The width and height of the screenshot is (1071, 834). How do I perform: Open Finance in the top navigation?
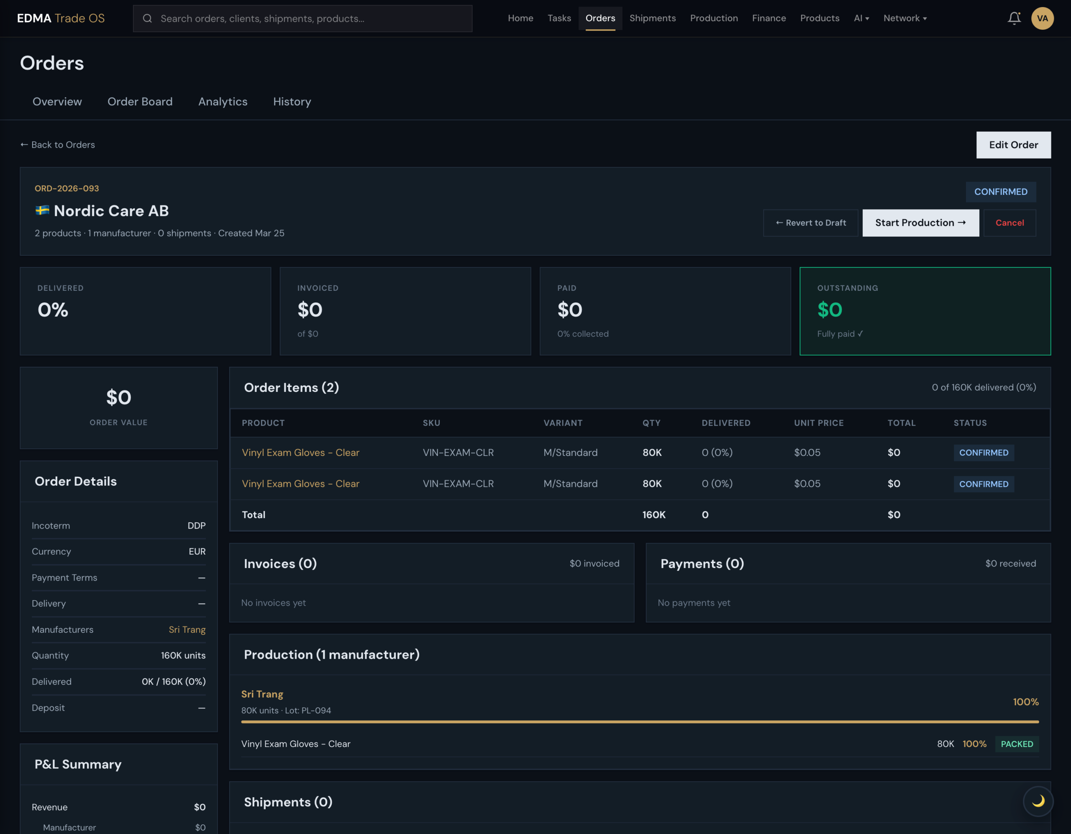[x=769, y=18]
